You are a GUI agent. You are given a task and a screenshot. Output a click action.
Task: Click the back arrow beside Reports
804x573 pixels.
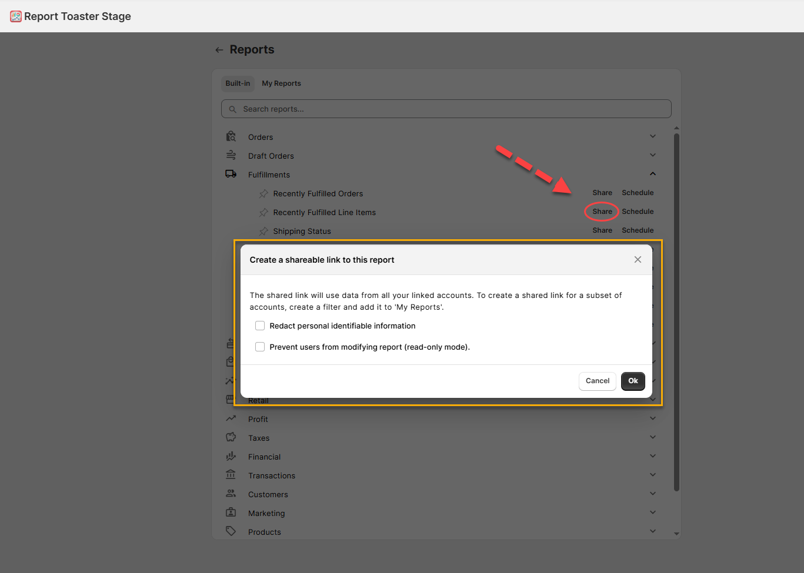[x=219, y=50]
